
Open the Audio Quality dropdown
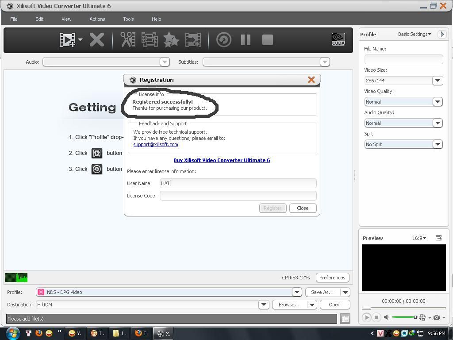coord(438,123)
